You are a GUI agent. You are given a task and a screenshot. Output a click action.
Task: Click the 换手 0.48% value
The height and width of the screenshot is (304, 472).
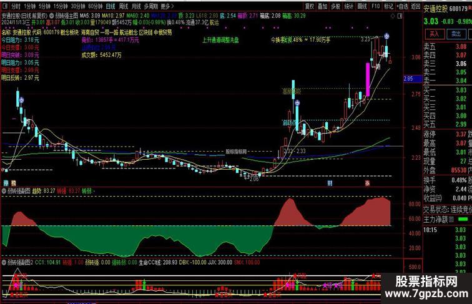(x=459, y=180)
